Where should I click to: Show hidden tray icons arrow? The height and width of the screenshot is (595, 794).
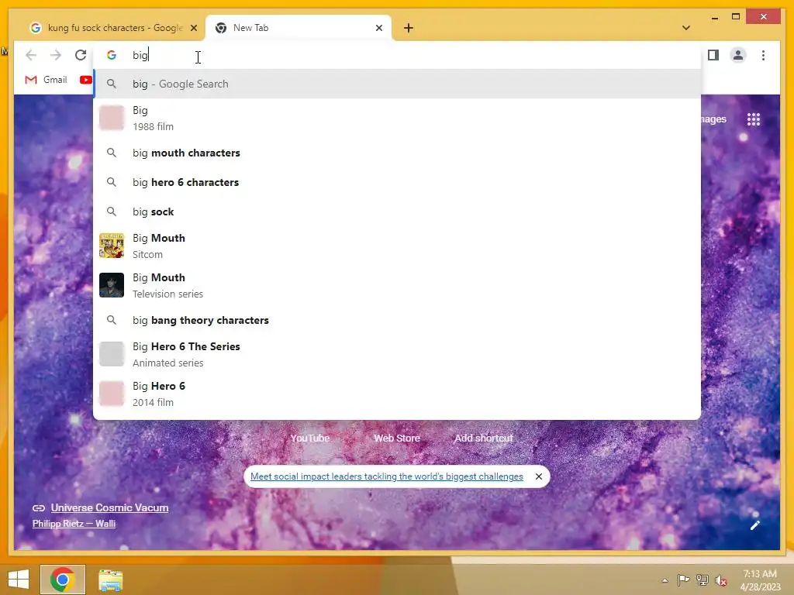click(x=665, y=580)
